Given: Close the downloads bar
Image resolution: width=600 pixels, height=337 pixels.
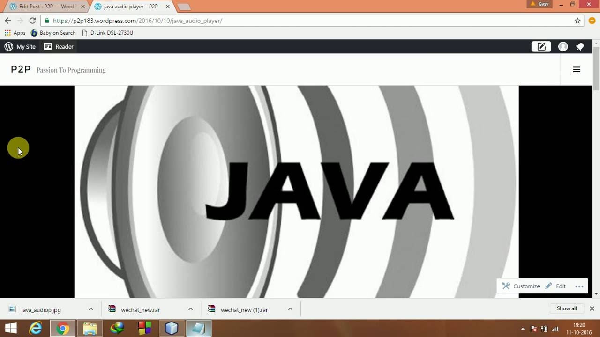Looking at the screenshot, I should point(592,308).
